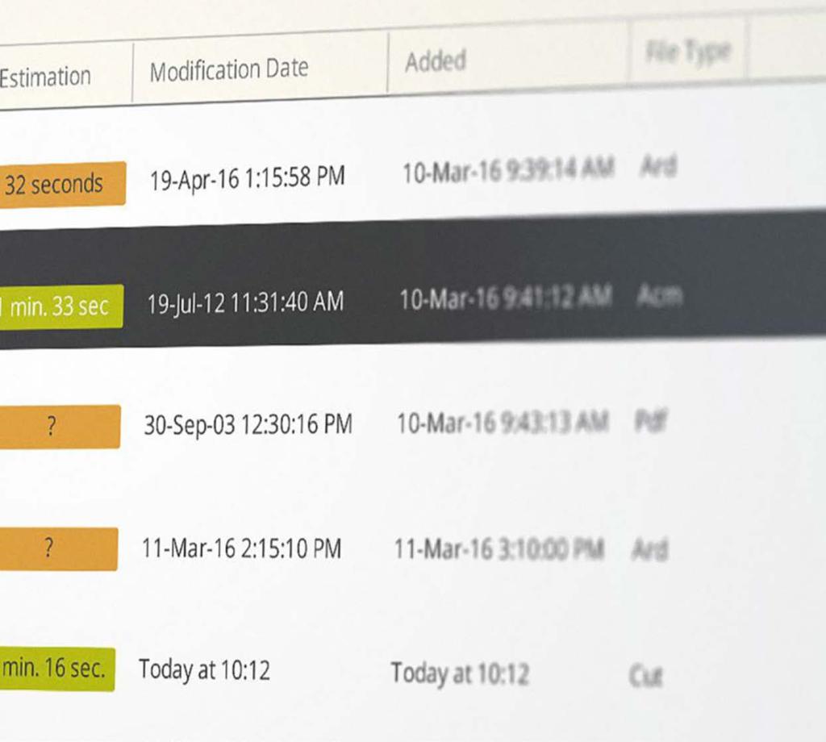Sort by the Added column header
Viewport: 826px width, 742px height.
click(x=436, y=61)
